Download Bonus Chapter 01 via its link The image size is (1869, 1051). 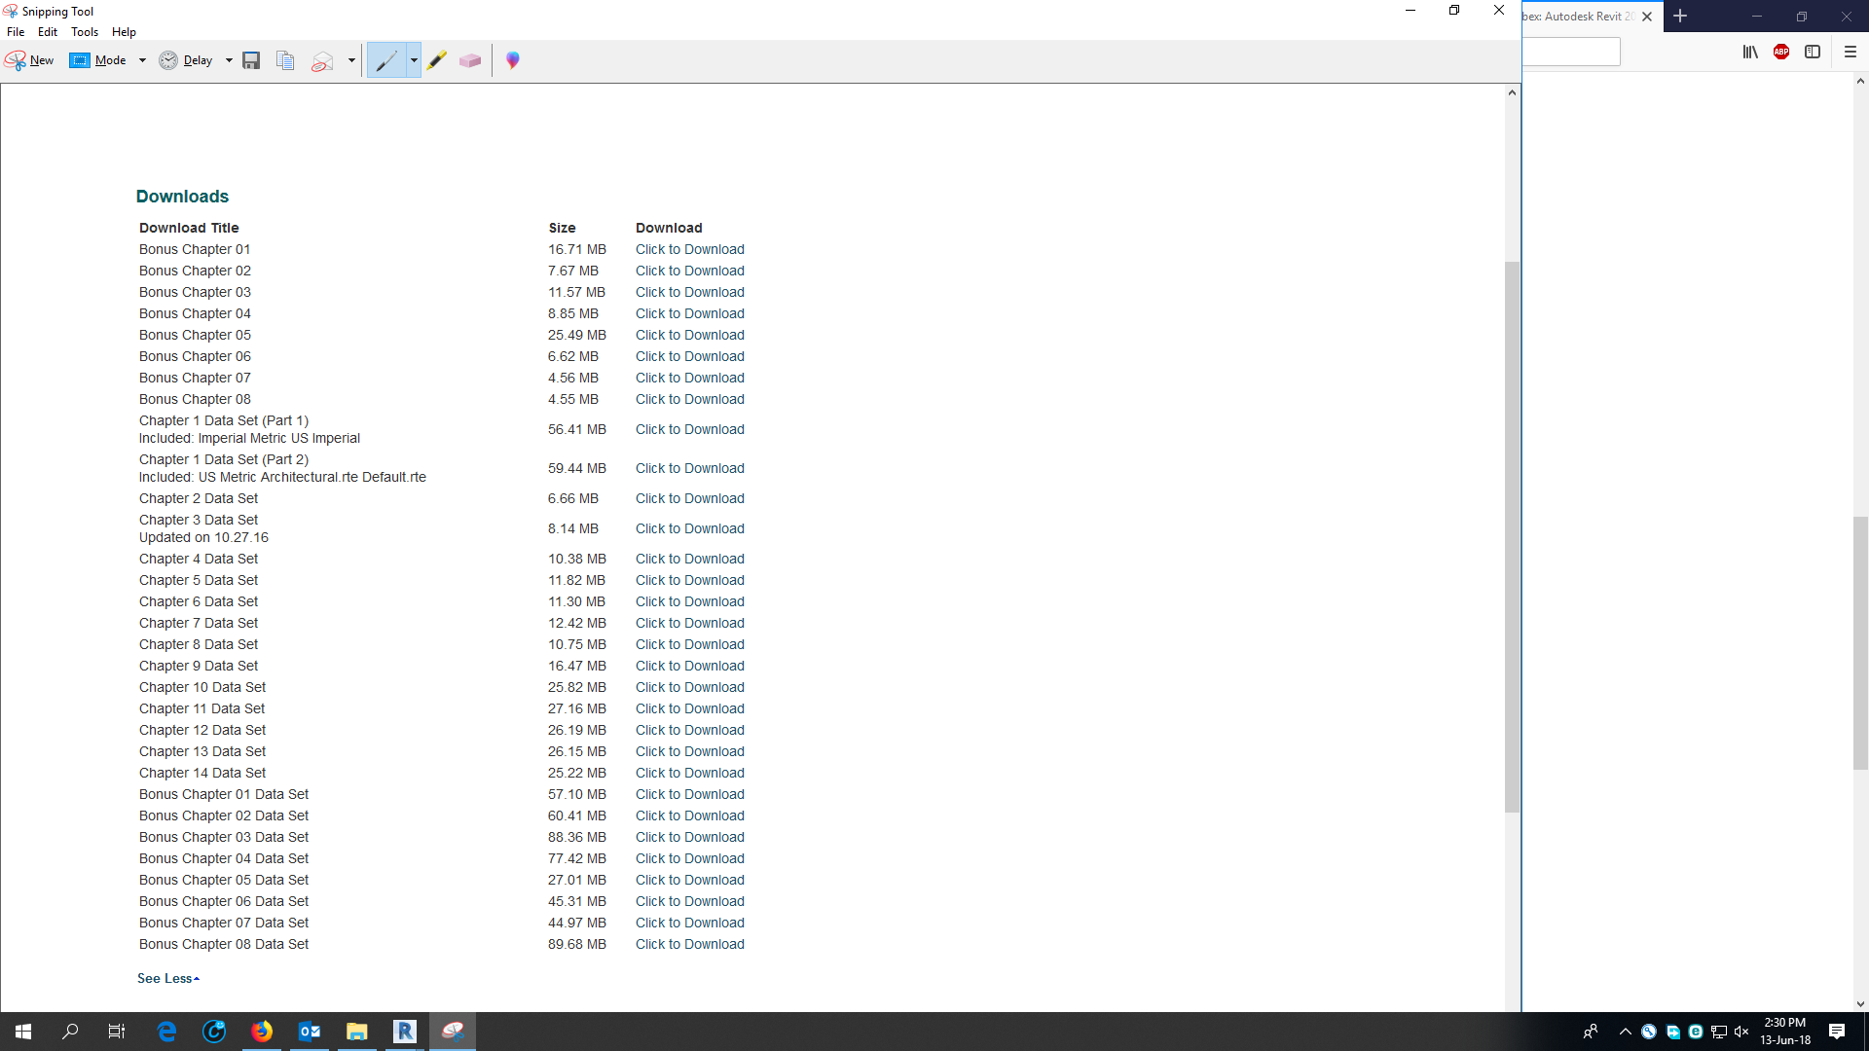[x=689, y=249]
